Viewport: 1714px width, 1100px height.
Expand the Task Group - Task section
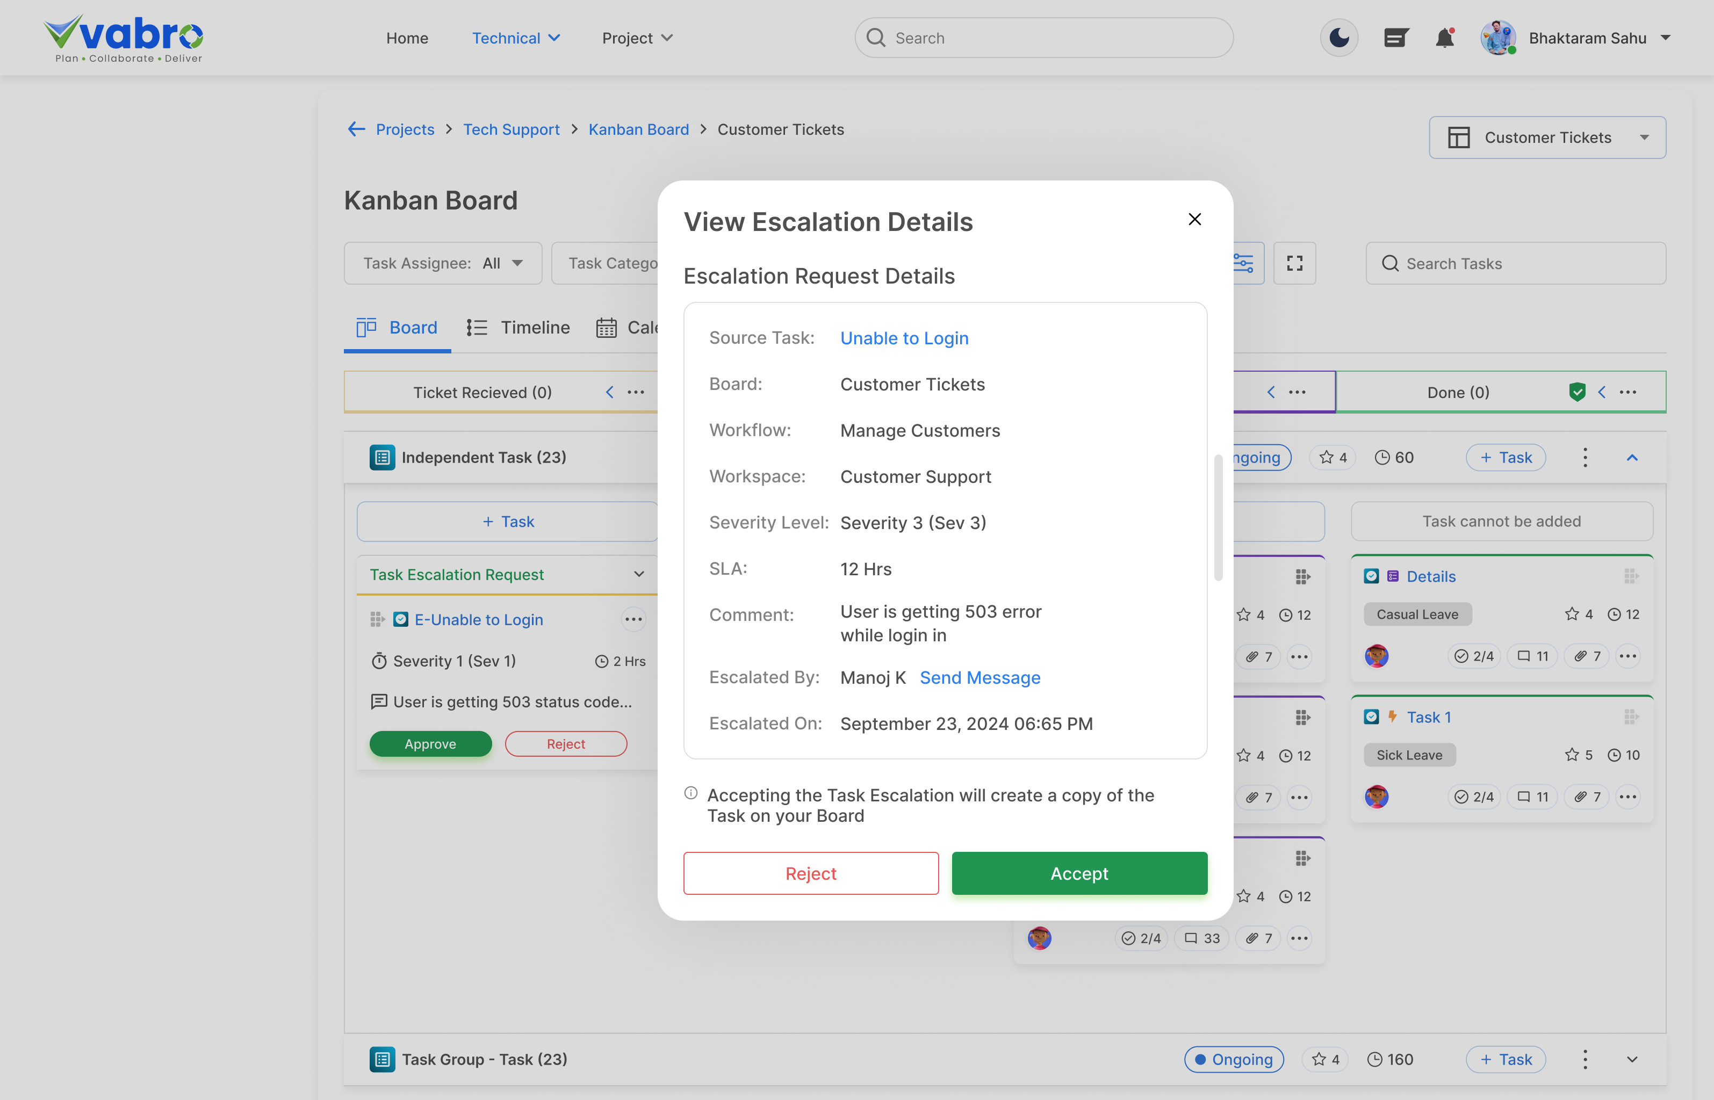1632,1059
